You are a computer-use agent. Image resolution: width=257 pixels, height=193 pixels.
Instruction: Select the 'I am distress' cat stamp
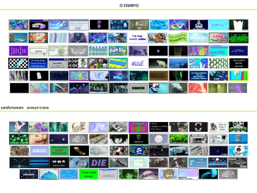pyautogui.click(x=178, y=127)
